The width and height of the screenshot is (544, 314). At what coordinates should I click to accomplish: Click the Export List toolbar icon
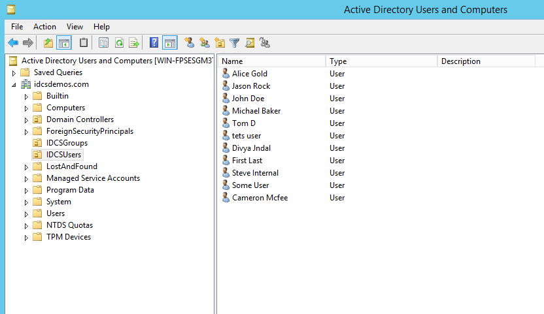[134, 43]
